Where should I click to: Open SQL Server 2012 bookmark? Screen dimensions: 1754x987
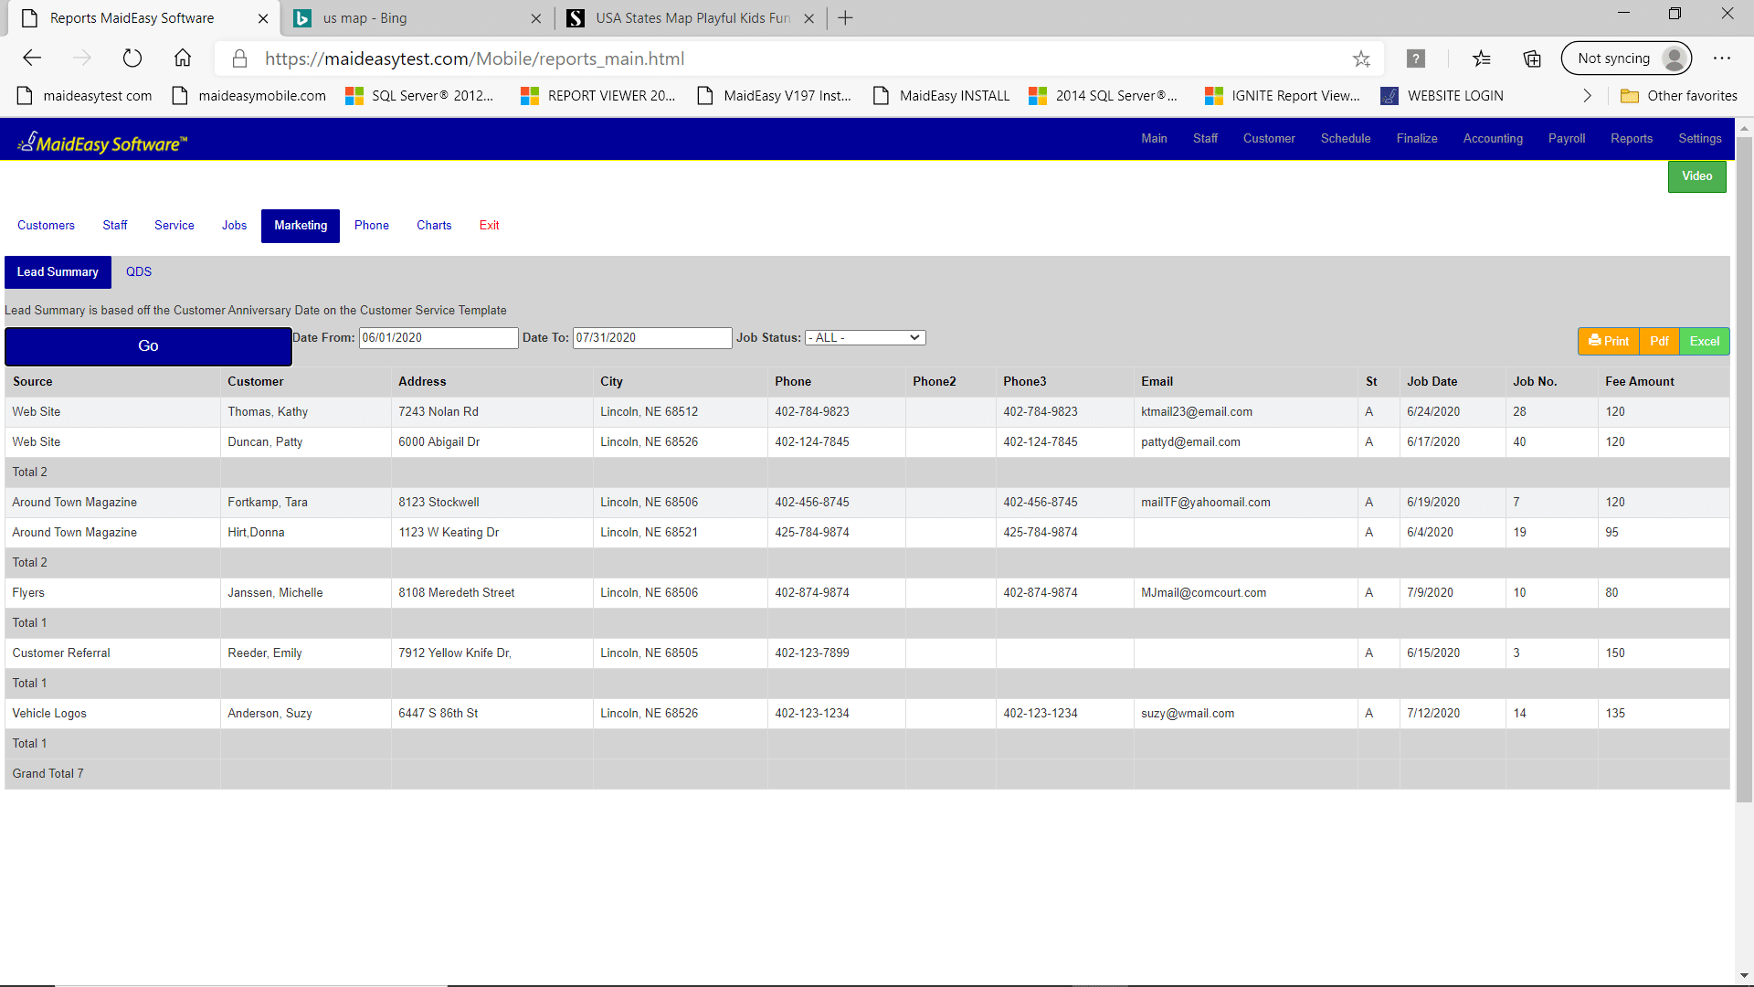[419, 96]
